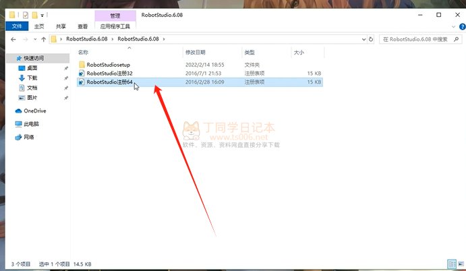466x271 pixels.
Task: Click the search magnifier icon
Action: pos(456,39)
